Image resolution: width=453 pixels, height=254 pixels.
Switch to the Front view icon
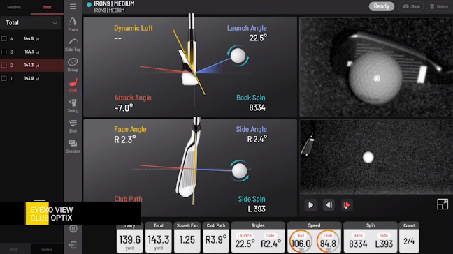(73, 24)
